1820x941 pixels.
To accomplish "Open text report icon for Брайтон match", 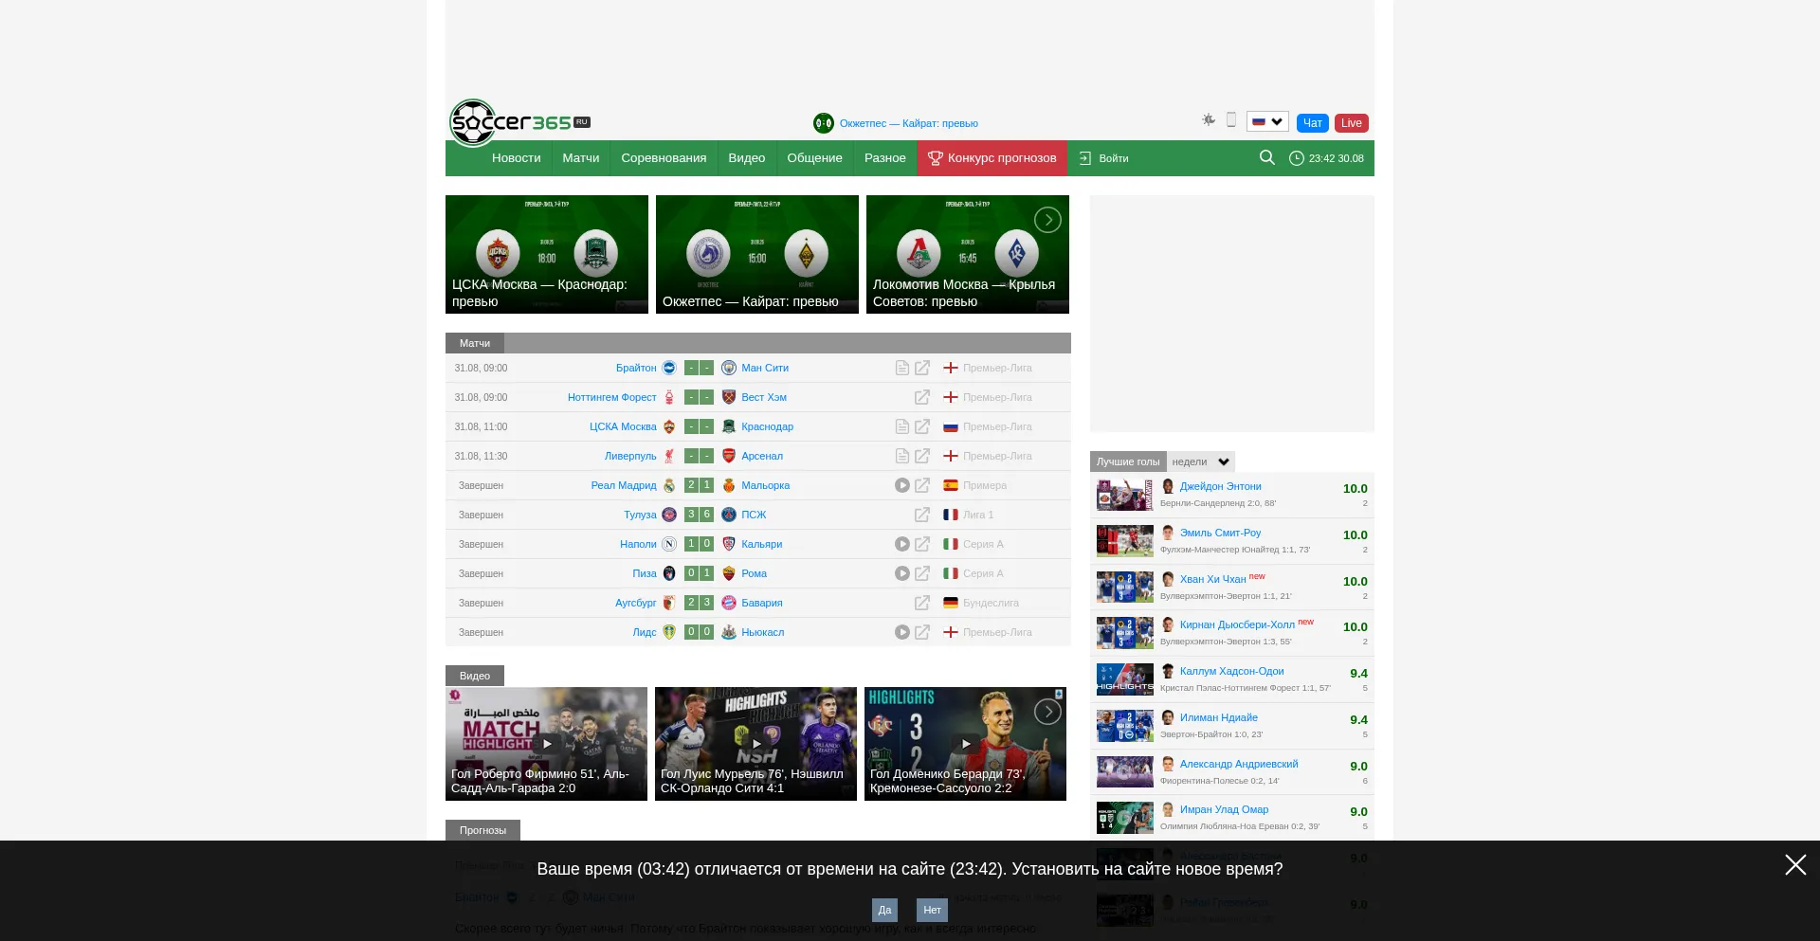I will [902, 368].
